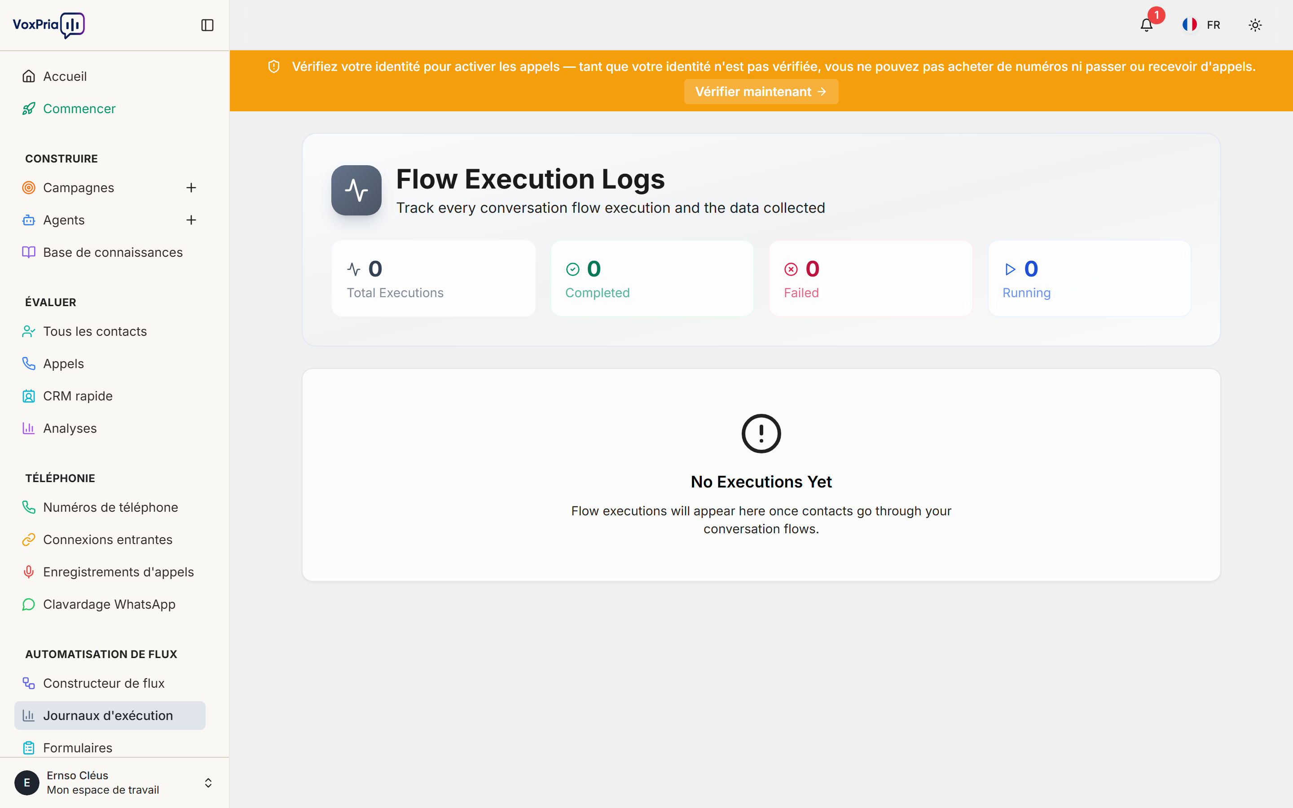
Task: Select Base de connaissances label
Action: (x=113, y=252)
